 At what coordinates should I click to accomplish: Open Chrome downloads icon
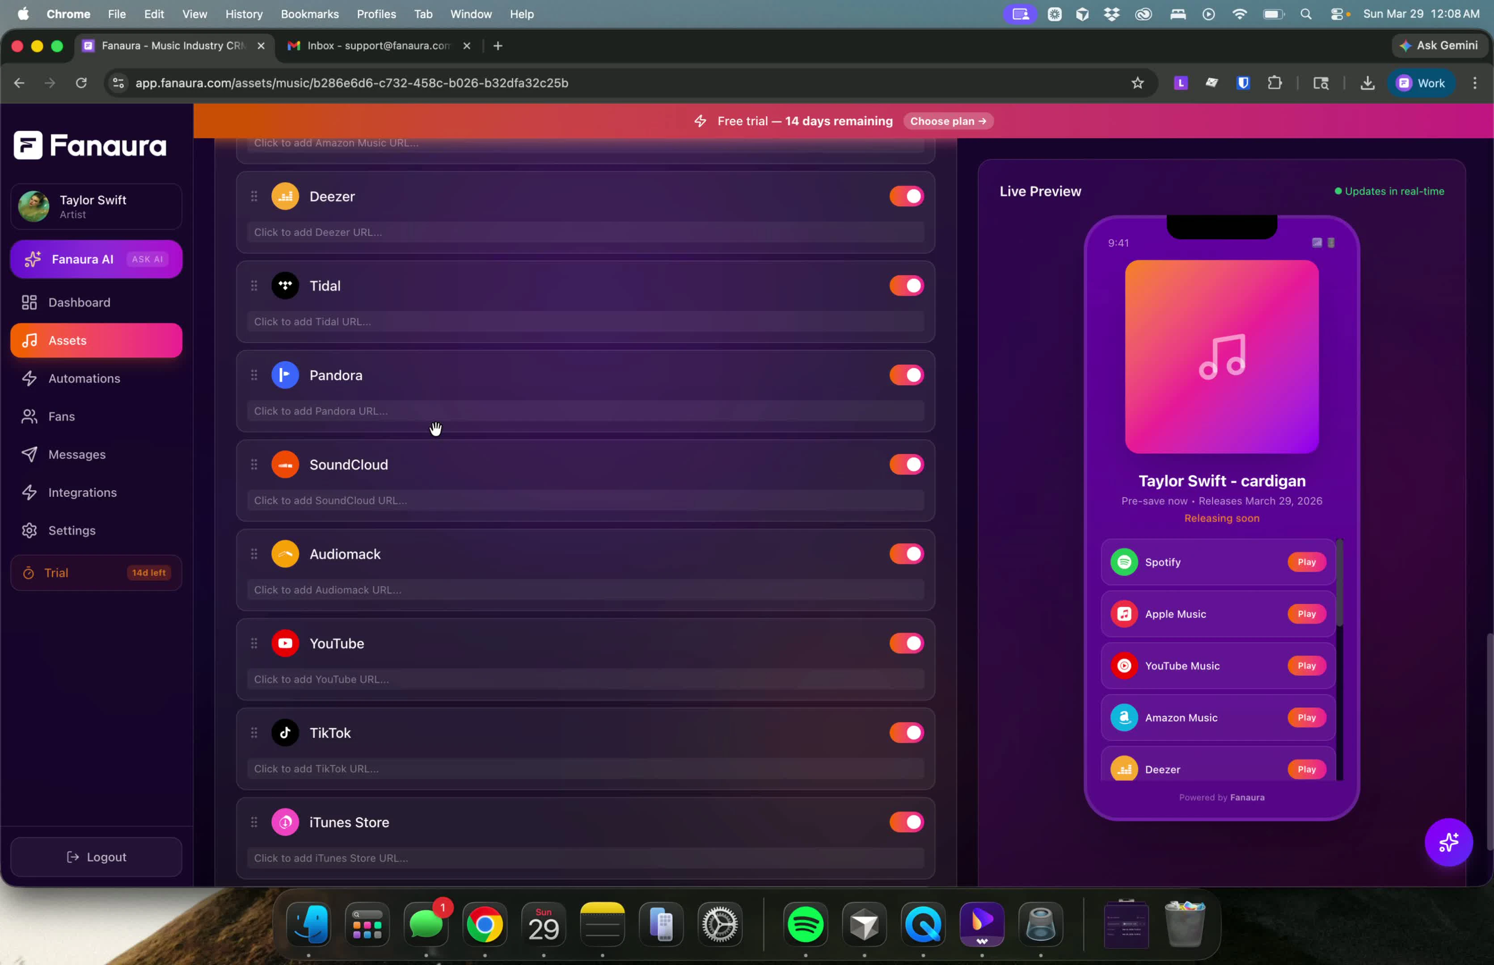coord(1367,83)
